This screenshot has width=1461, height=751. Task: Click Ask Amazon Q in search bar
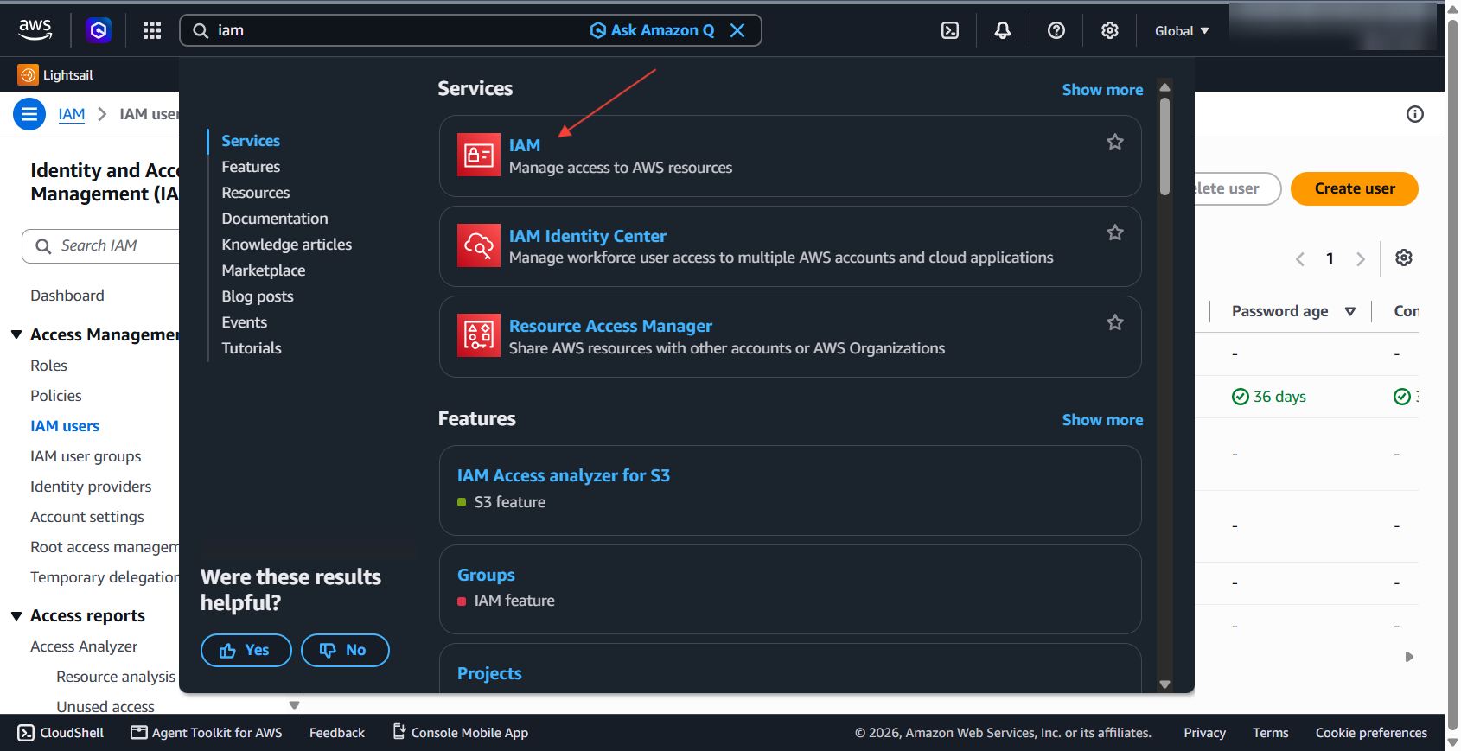[x=653, y=30]
